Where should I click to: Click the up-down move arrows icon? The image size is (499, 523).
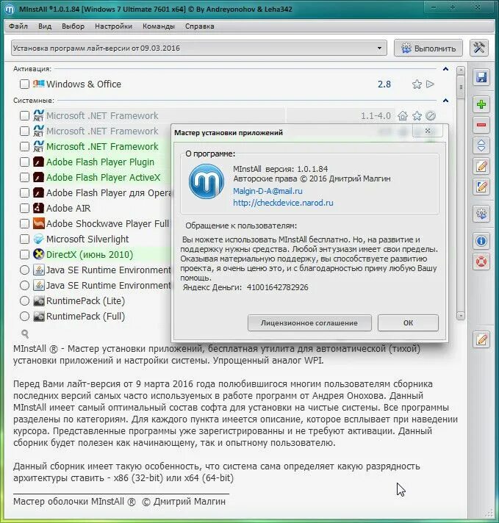click(481, 145)
